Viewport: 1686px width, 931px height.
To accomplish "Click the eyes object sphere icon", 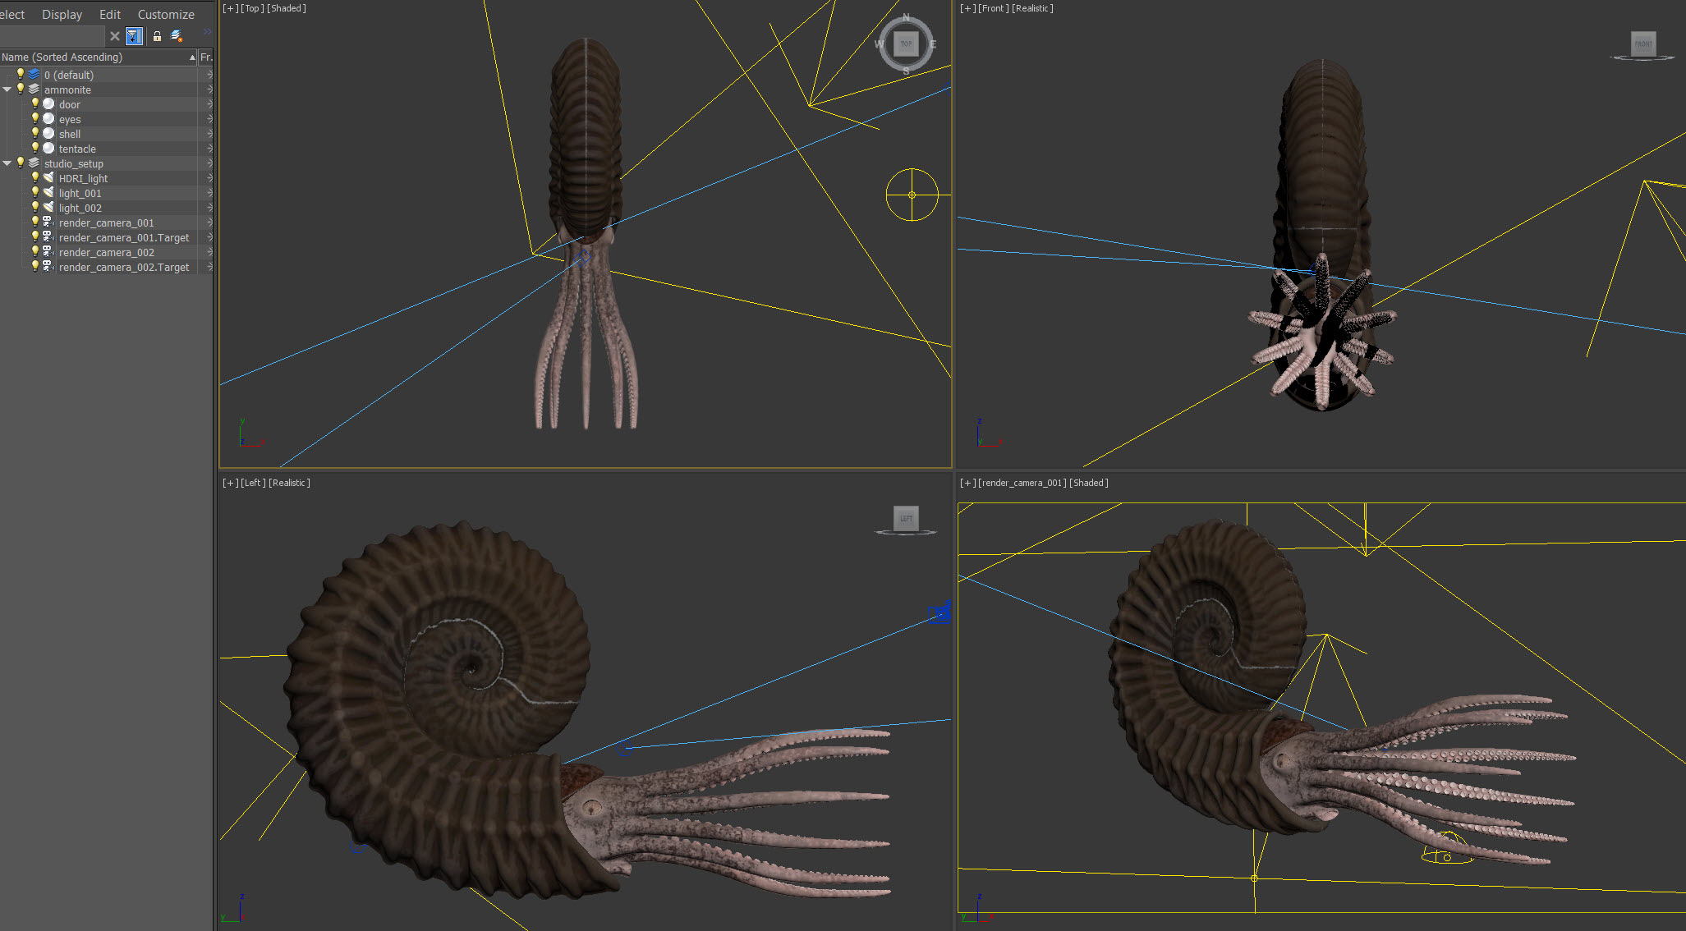I will (49, 118).
